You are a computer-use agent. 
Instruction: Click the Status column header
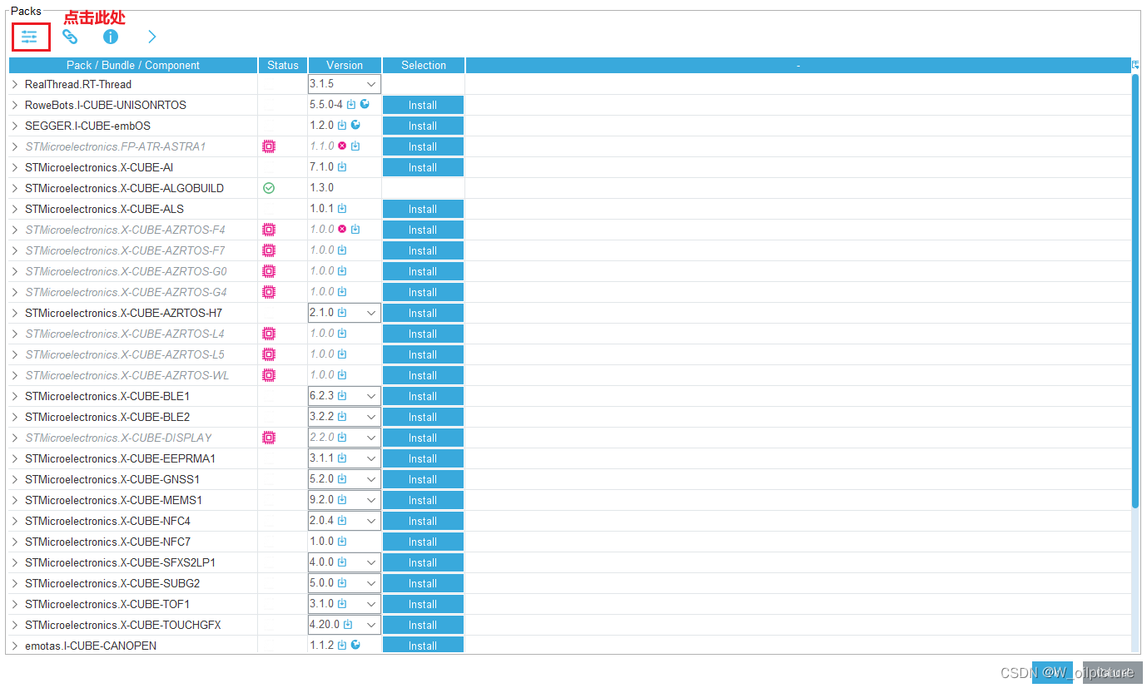point(283,65)
